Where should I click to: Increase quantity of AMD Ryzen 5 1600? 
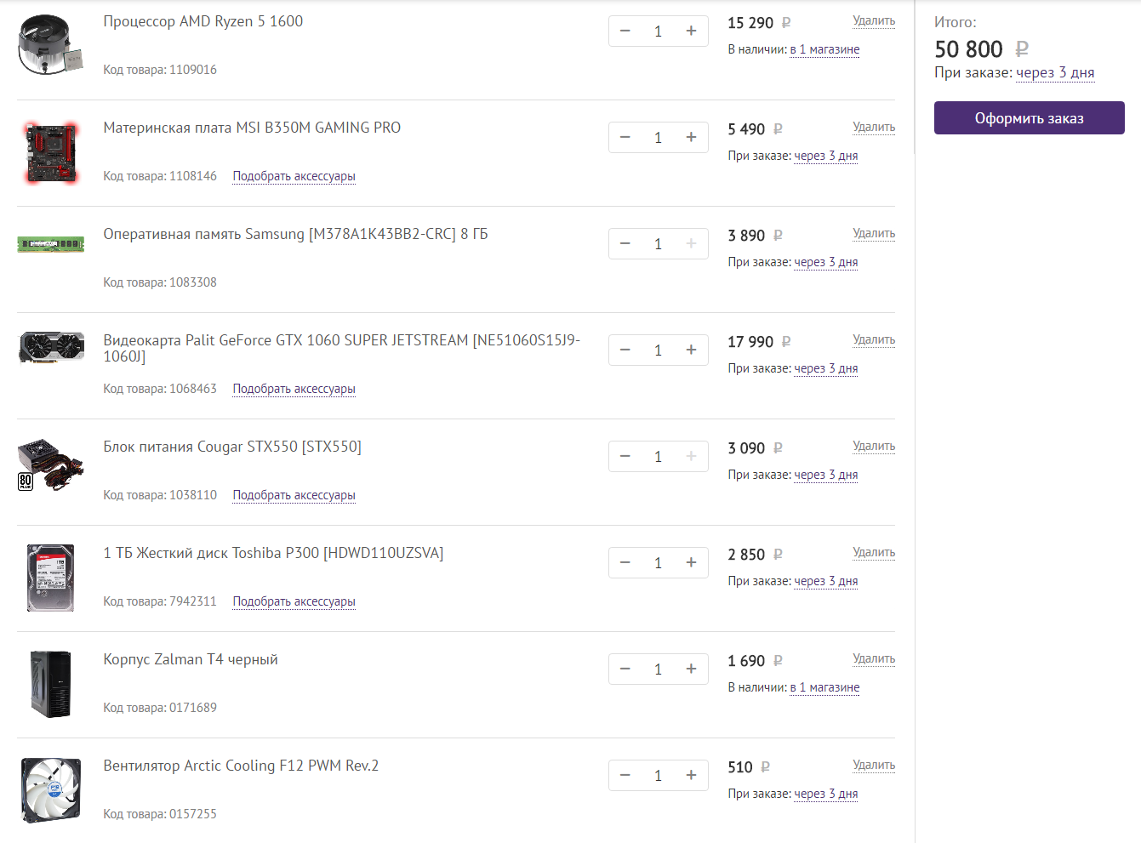click(691, 31)
